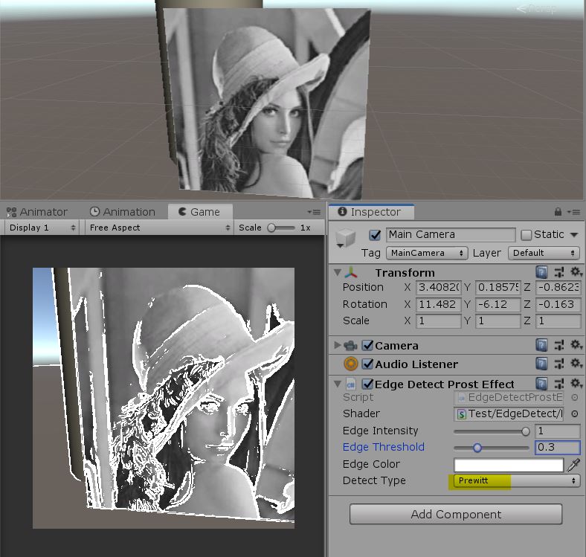The width and height of the screenshot is (586, 557).
Task: Toggle the Main Camera active checkbox
Action: tap(375, 235)
